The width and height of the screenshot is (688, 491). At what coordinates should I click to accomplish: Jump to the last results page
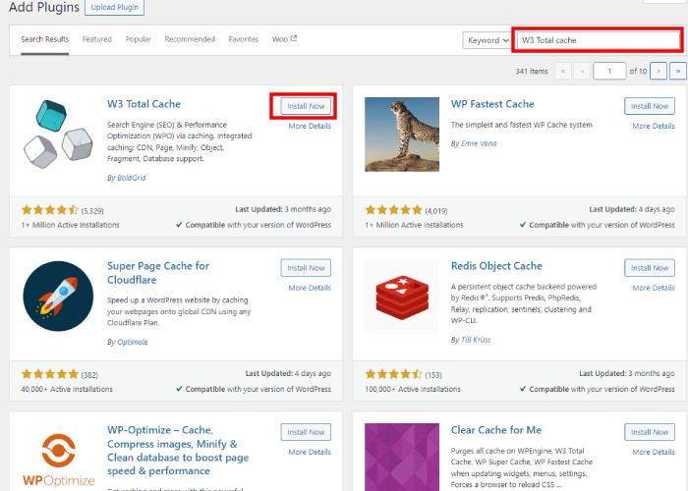tap(678, 71)
